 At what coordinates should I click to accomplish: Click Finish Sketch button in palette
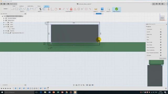[163, 58]
